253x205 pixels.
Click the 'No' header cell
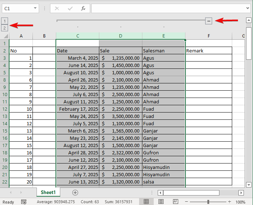[x=21, y=51]
